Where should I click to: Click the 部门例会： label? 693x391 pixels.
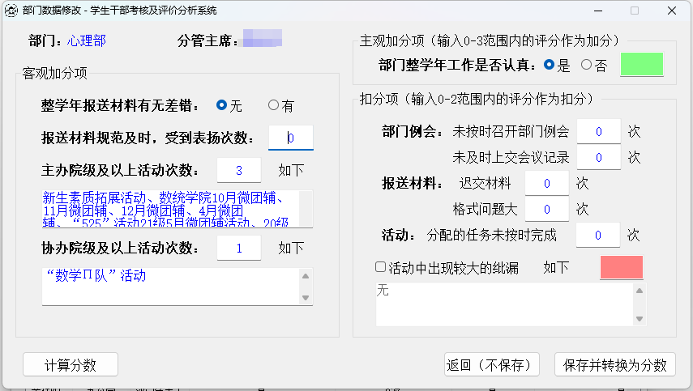click(x=413, y=131)
